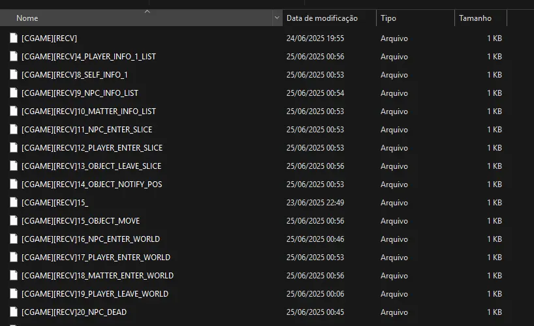
Task: Select file name [CGAME][RECV]18_MATTER_ENTER_WORLD
Action: pyautogui.click(x=97, y=276)
